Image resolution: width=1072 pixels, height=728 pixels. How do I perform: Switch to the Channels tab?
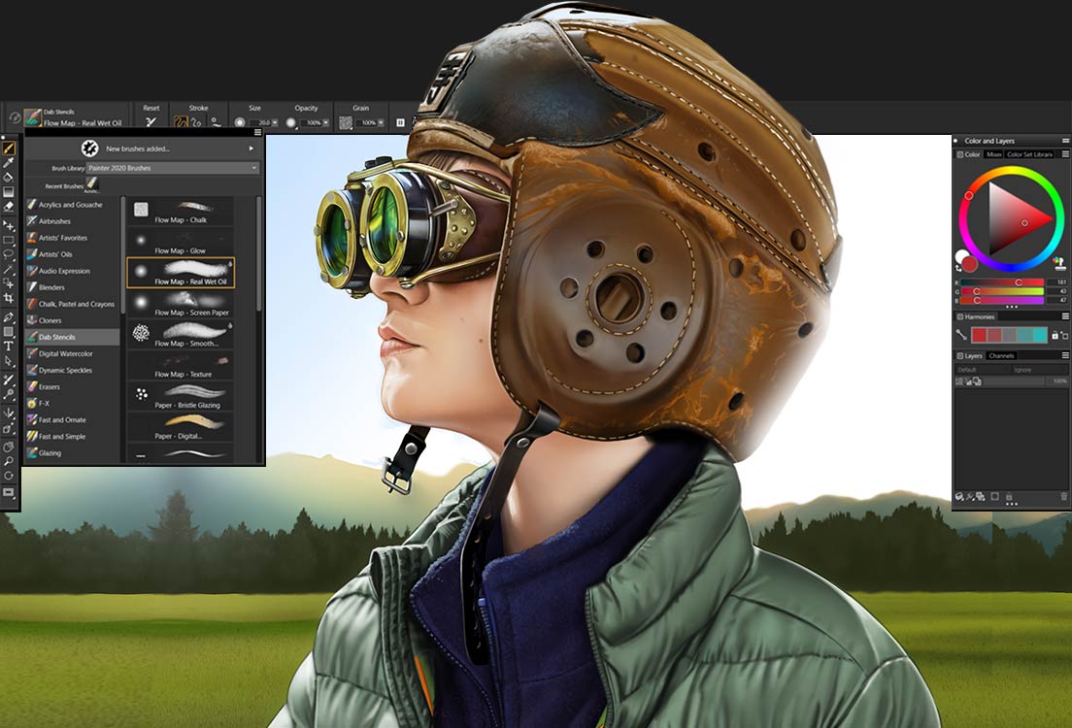pyautogui.click(x=1002, y=354)
